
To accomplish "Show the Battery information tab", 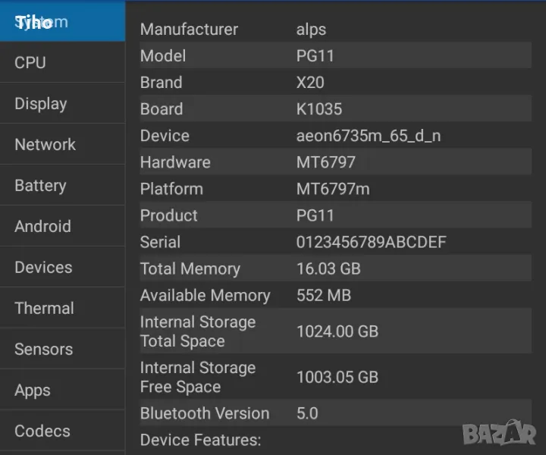I will pyautogui.click(x=62, y=186).
